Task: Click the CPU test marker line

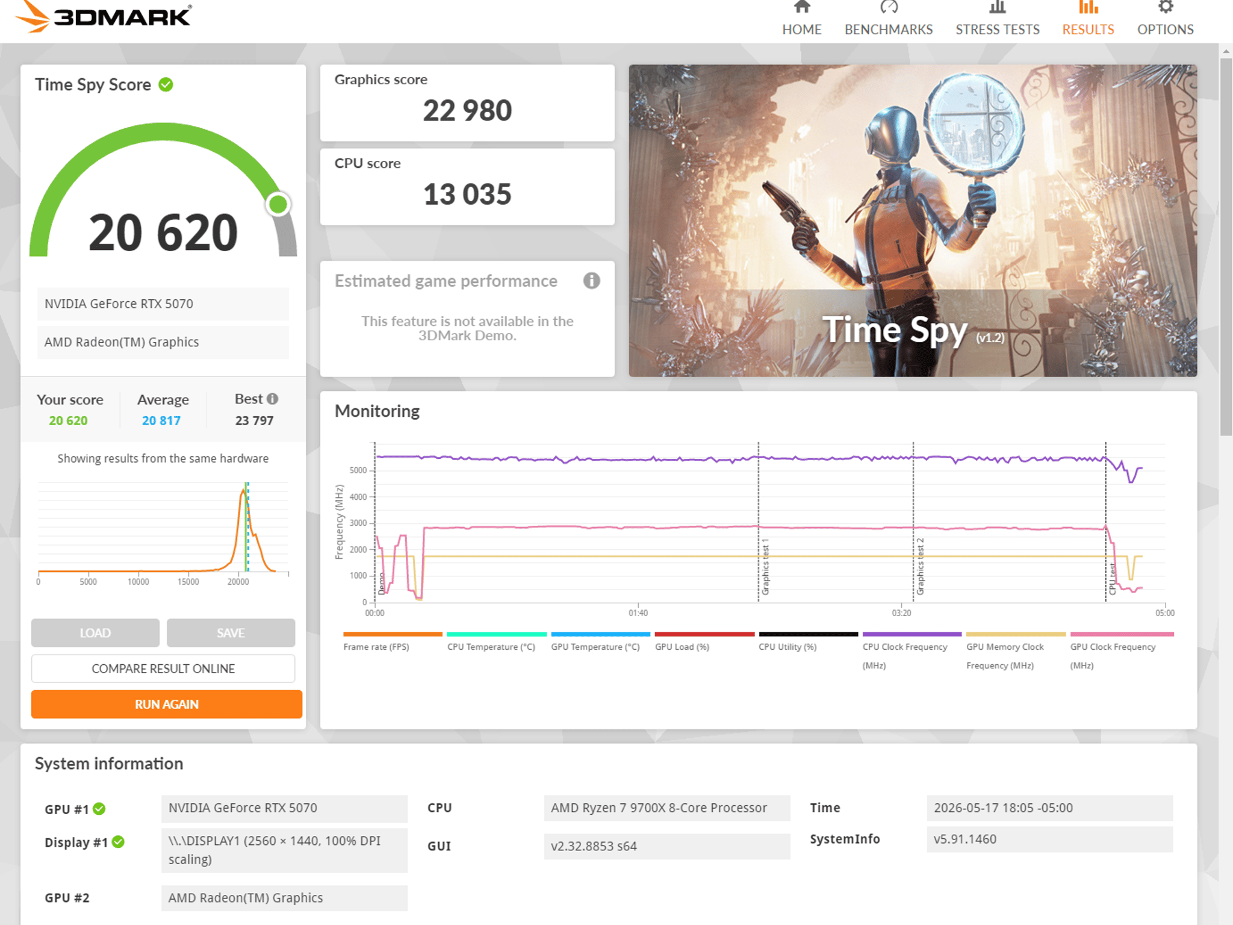Action: point(1106,522)
